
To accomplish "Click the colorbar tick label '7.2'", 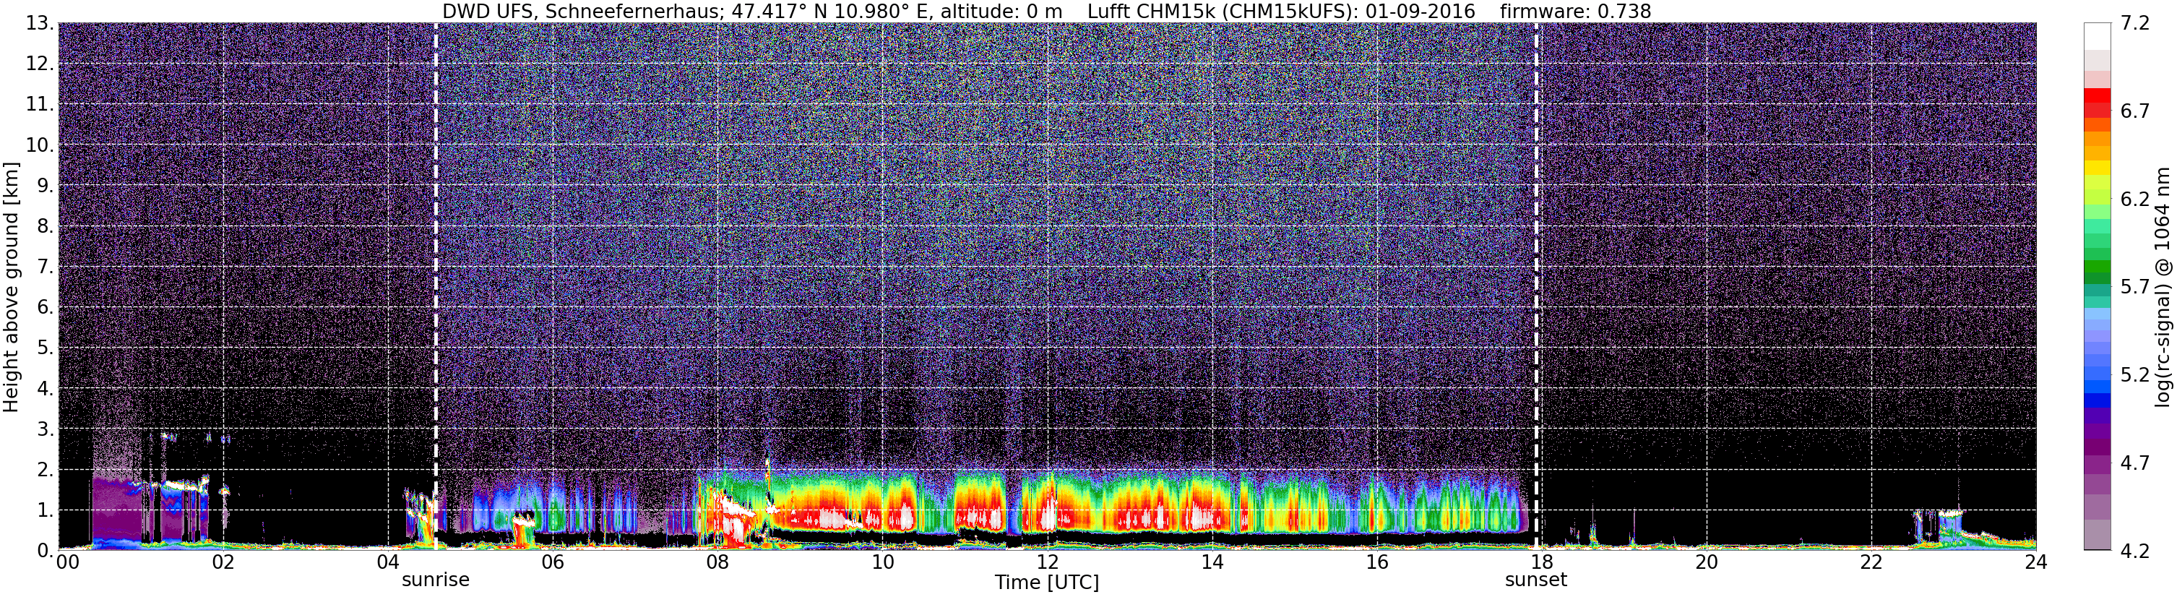I will [x=2135, y=24].
